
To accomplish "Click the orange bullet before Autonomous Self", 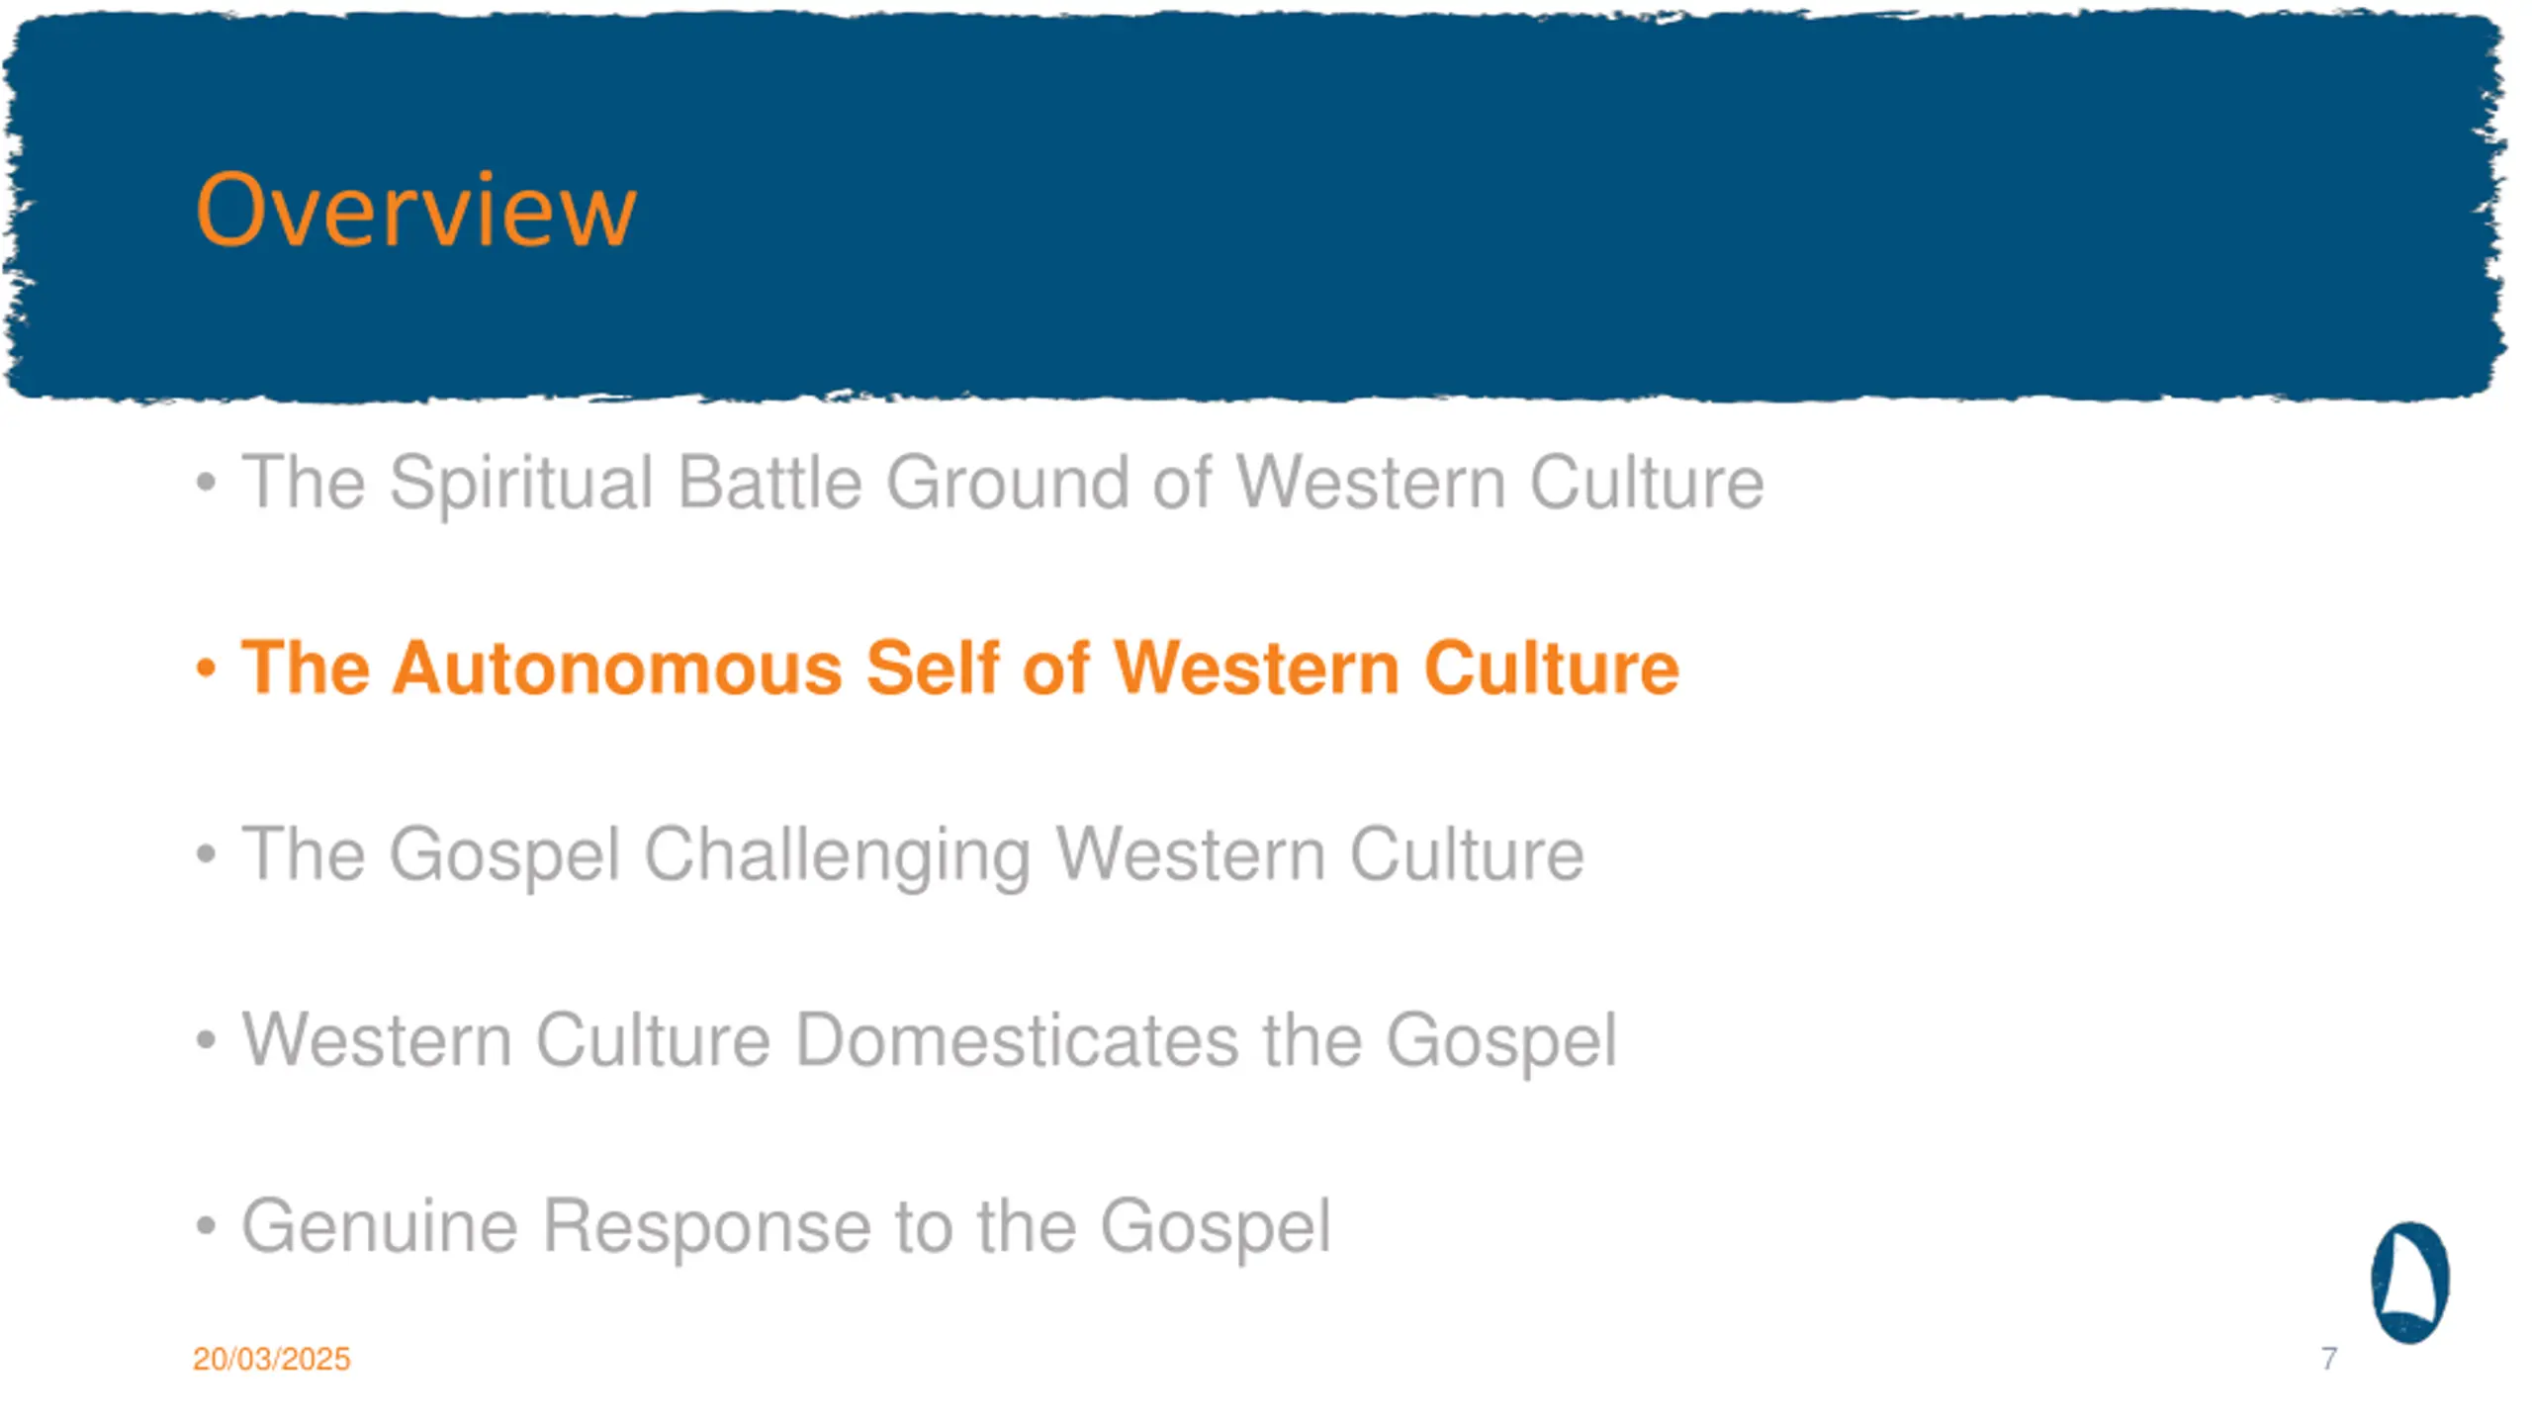I will 206,668.
